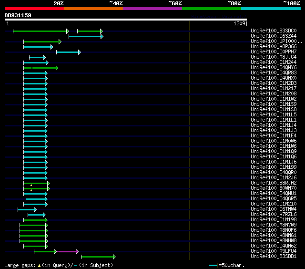Click the UniRef100_A5LFU4 label
305x269 pixels.
(x=274, y=251)
